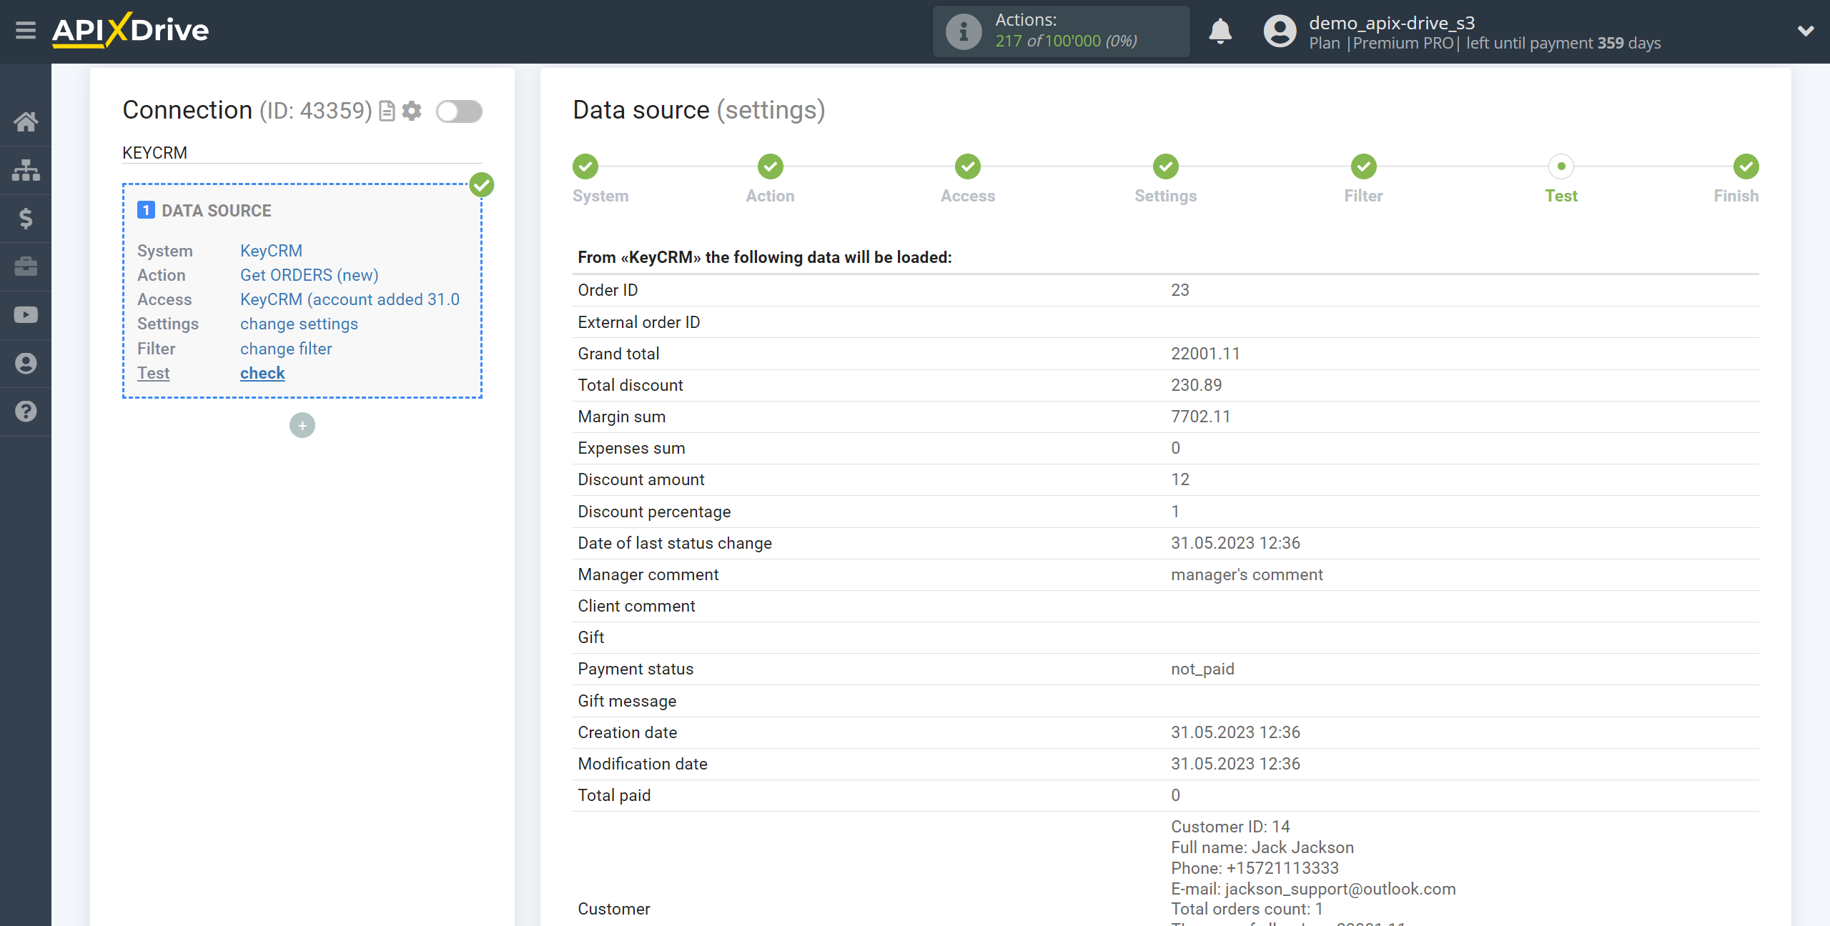Open connection settings gear icon
Screen dimensions: 1830x926
pos(412,111)
